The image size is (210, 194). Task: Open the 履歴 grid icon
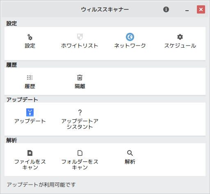[x=30, y=78]
